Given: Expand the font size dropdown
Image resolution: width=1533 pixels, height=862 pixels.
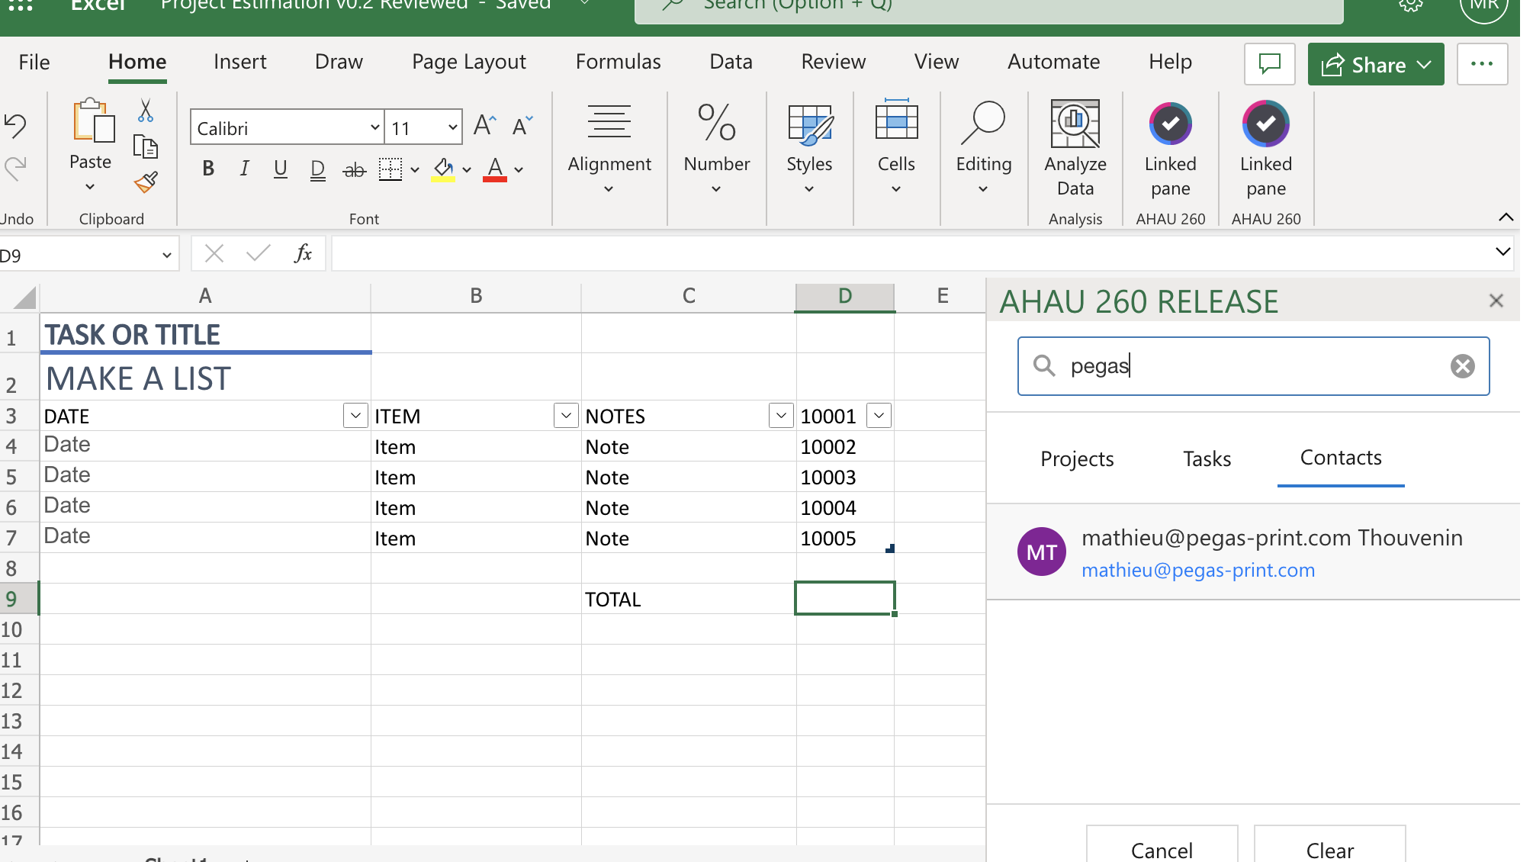Looking at the screenshot, I should (452, 127).
